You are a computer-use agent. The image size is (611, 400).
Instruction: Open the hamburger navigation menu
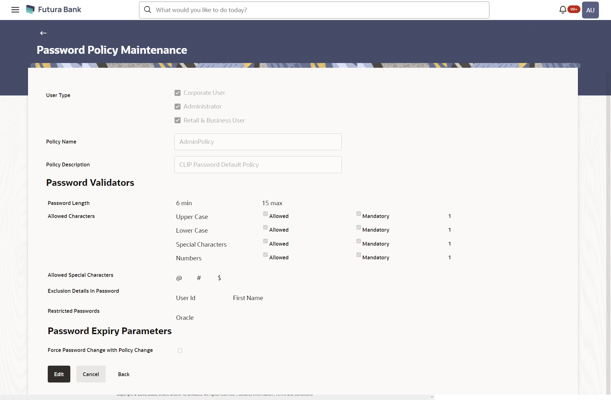[15, 10]
